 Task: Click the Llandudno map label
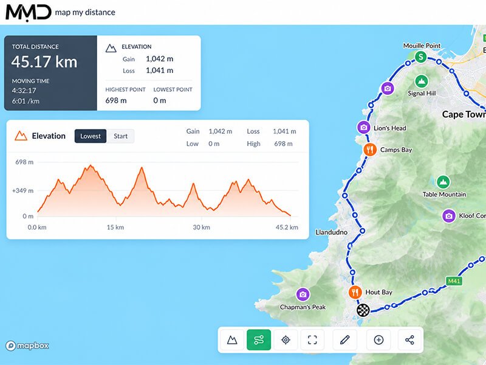pos(331,232)
